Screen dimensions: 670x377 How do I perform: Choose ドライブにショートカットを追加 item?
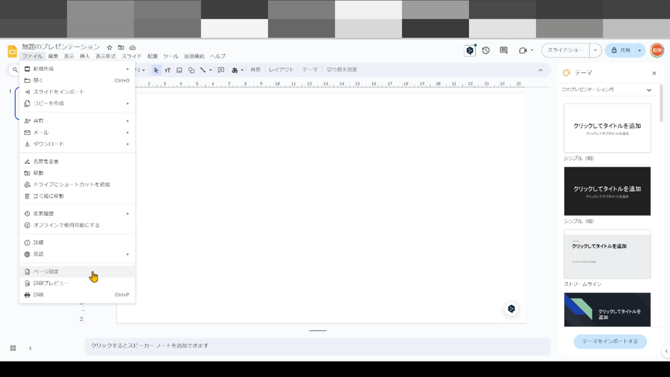pyautogui.click(x=77, y=184)
